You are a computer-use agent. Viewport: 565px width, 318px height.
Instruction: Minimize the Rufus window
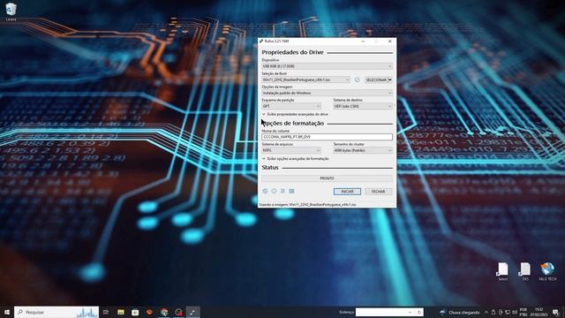pyautogui.click(x=363, y=42)
